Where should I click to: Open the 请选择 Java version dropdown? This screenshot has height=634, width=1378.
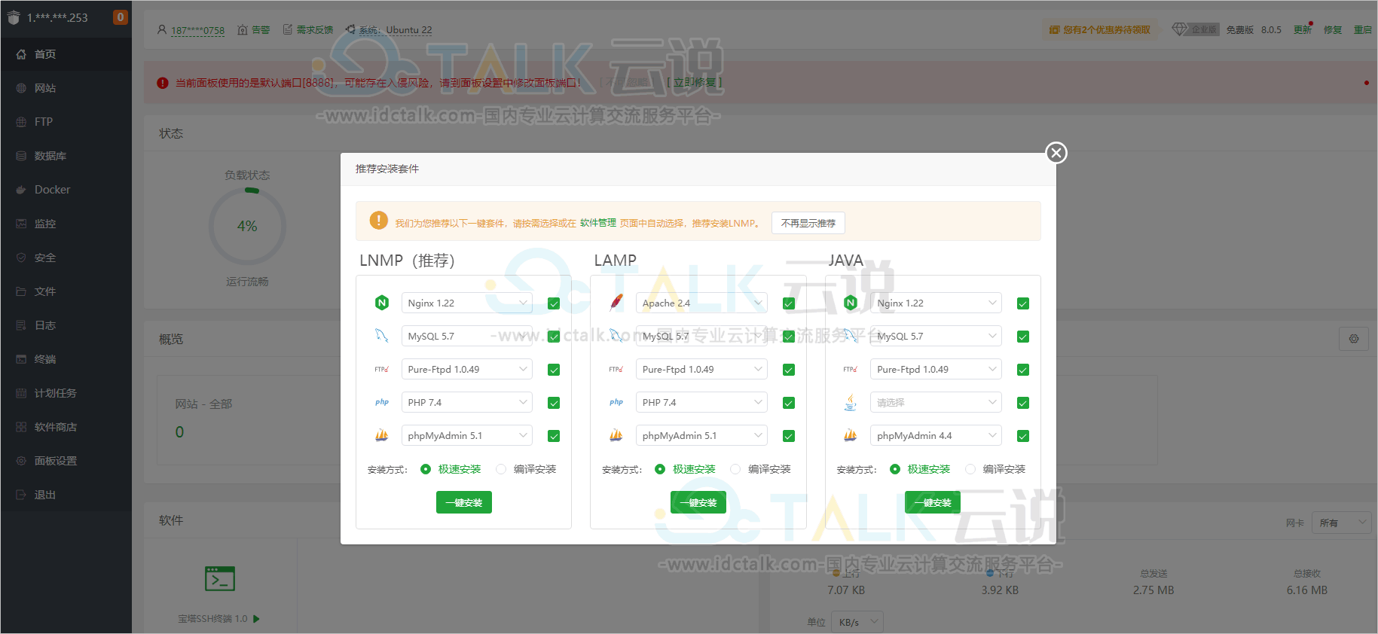coord(936,402)
